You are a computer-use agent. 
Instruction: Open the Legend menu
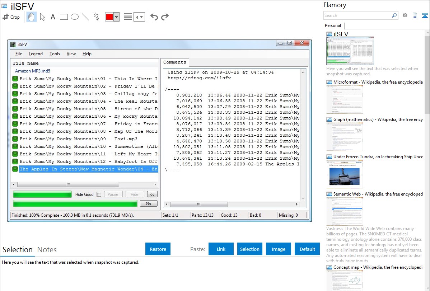tap(36, 54)
